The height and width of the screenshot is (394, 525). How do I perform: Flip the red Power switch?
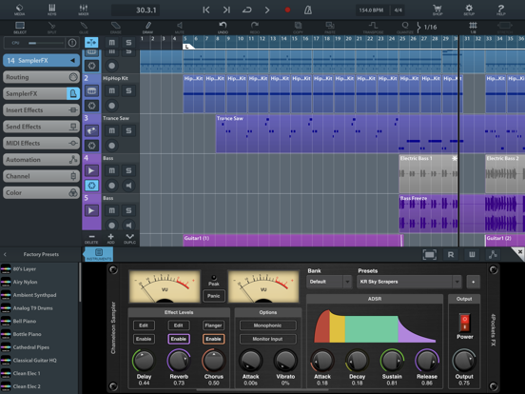pyautogui.click(x=464, y=323)
